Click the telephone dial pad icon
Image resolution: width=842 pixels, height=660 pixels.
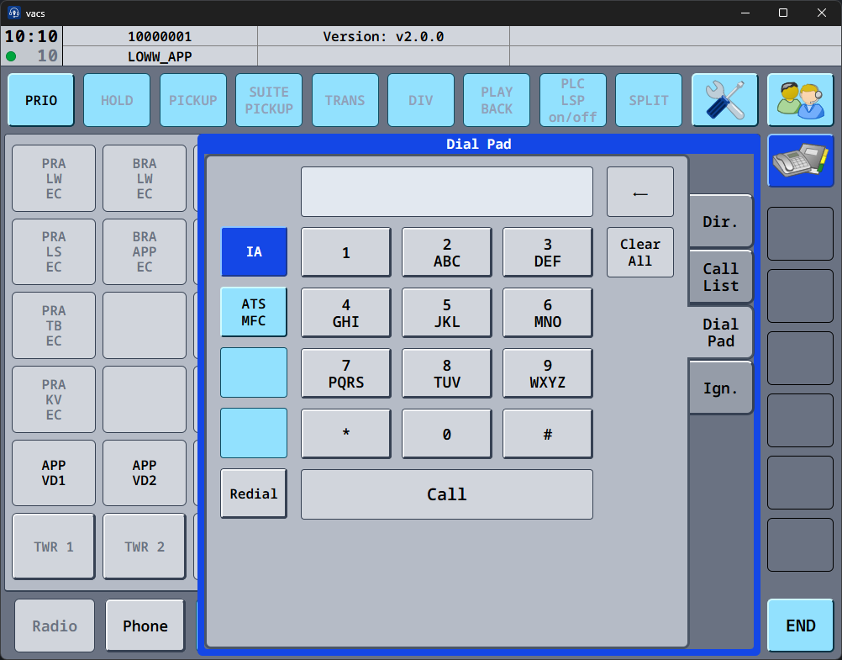click(x=800, y=161)
